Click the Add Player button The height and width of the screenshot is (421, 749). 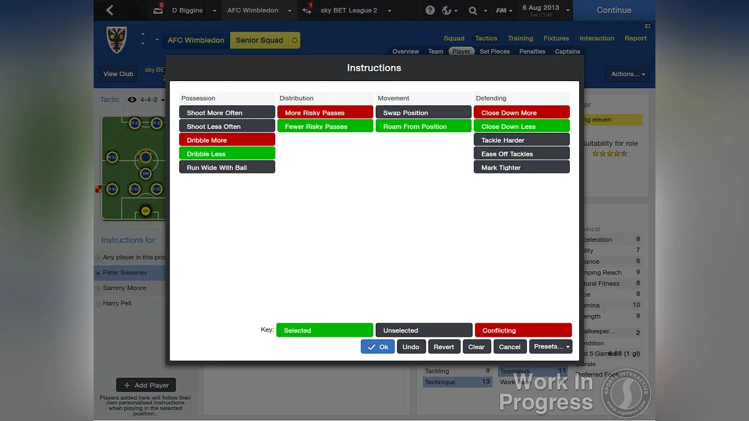(146, 385)
